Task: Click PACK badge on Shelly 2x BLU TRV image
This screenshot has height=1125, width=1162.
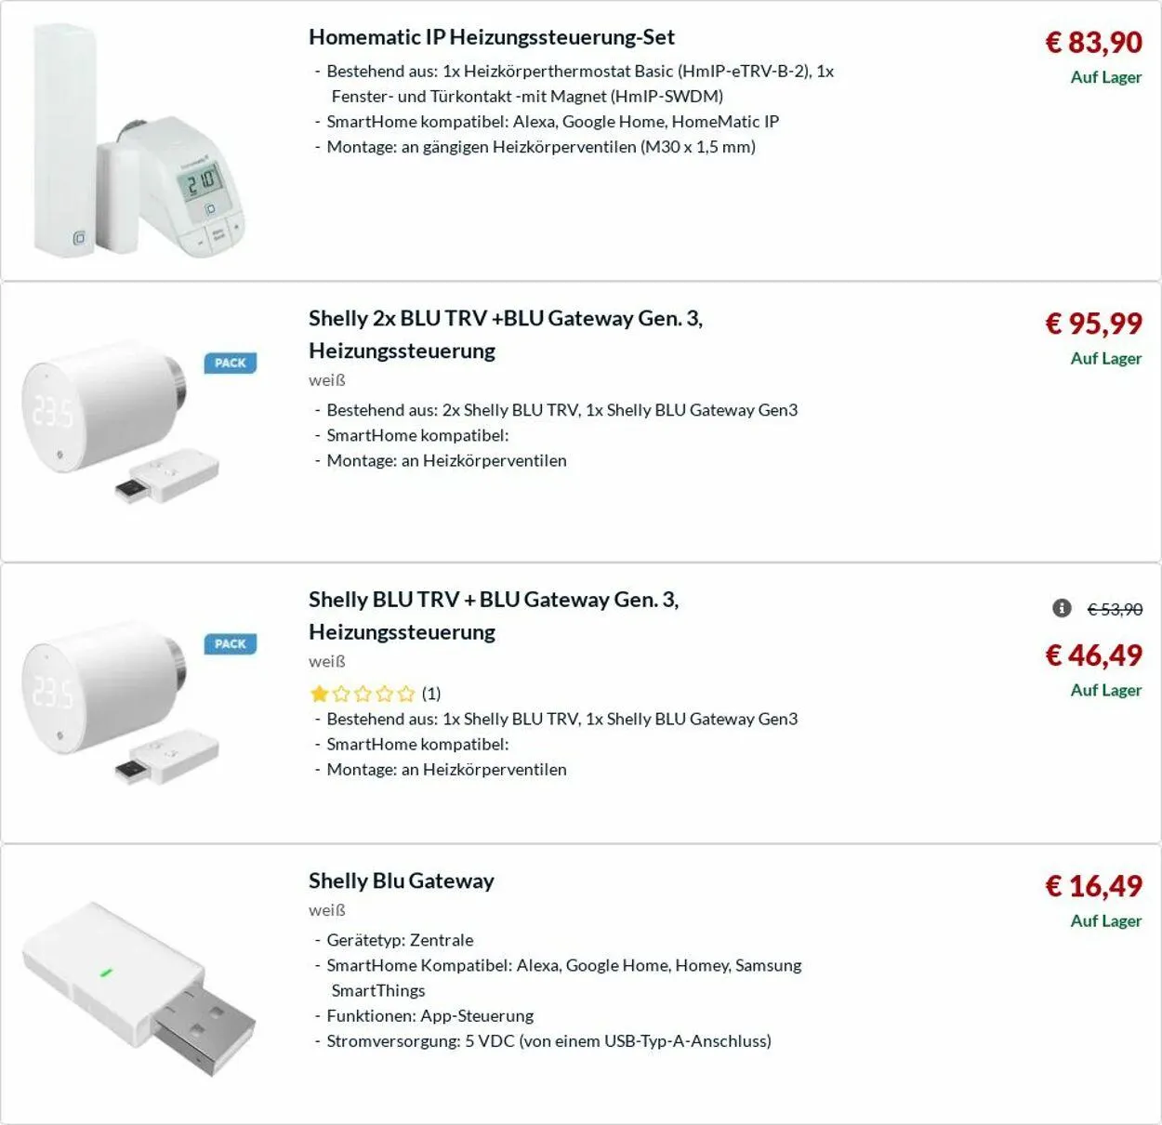Action: coord(231,363)
